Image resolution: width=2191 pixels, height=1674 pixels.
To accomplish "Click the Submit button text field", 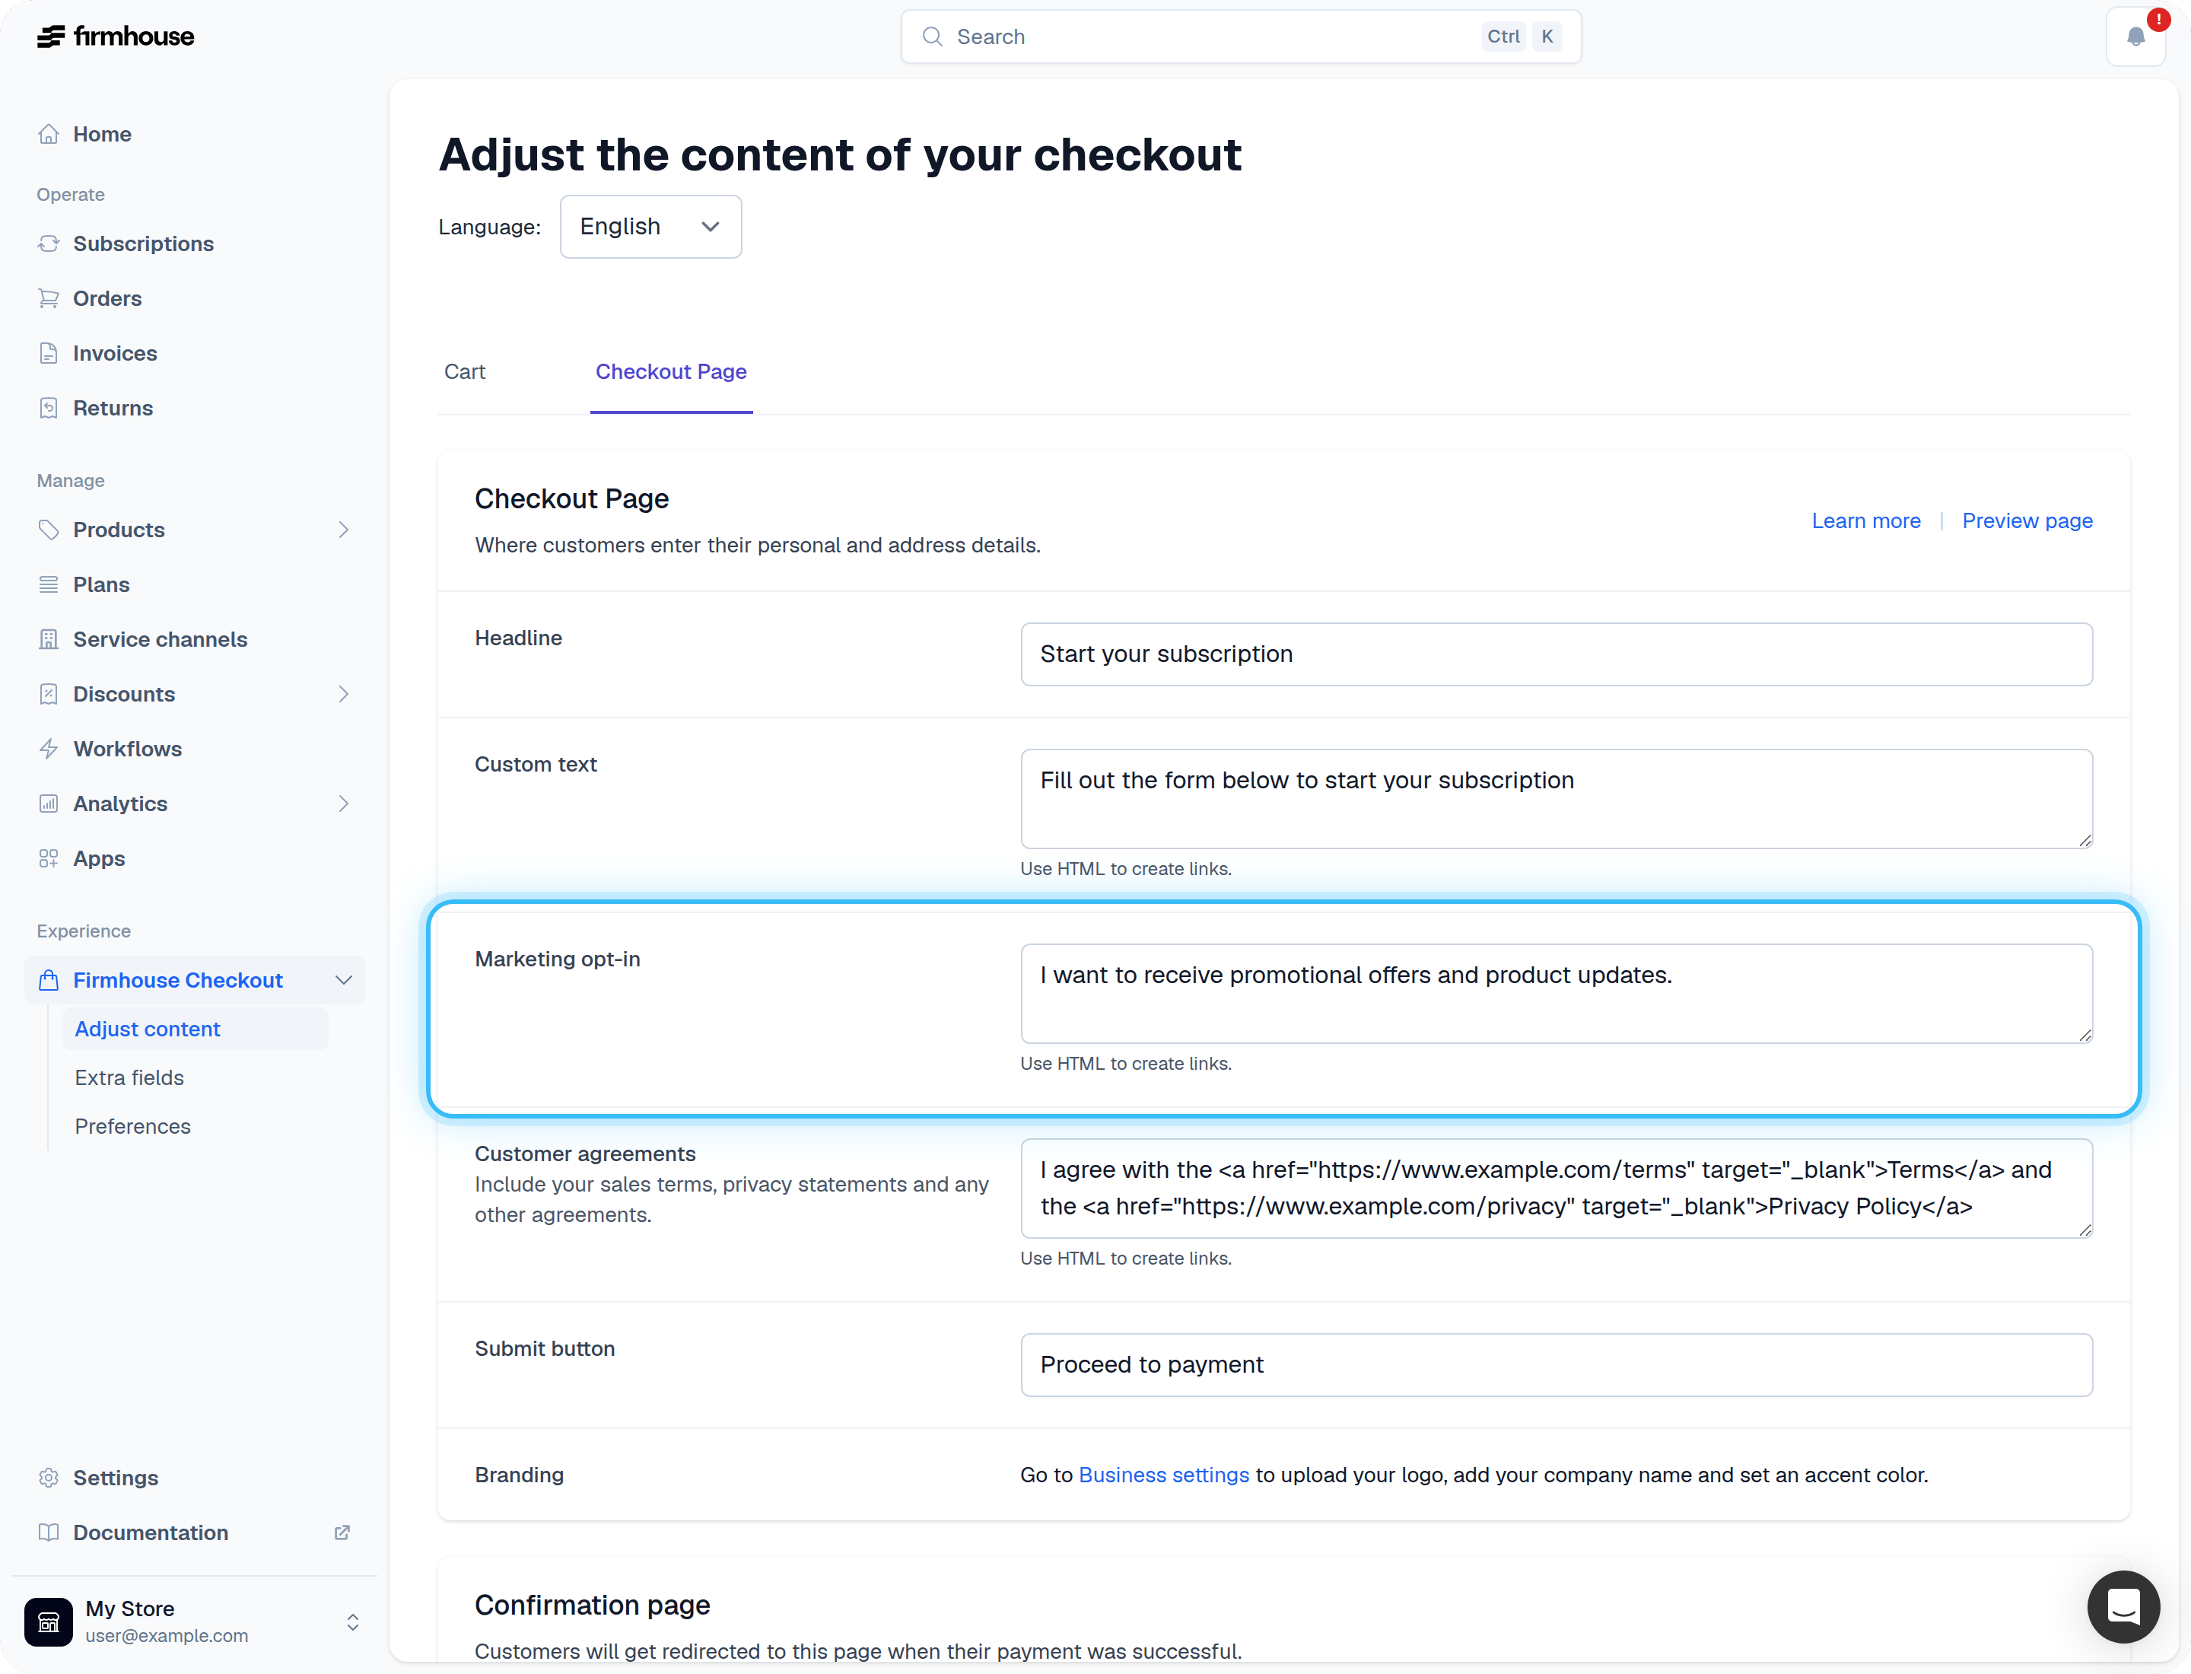I will (x=1557, y=1364).
